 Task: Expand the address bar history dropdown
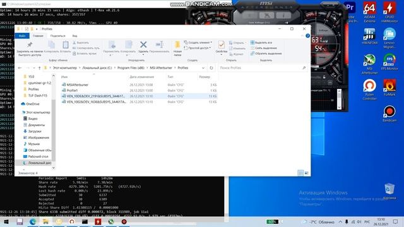(x=203, y=68)
